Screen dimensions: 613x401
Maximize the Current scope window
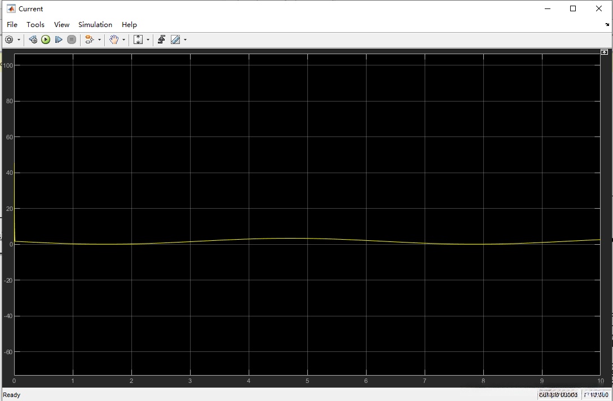tap(573, 8)
